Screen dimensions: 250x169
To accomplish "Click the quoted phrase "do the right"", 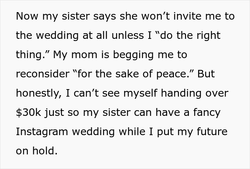I will 191,36.
